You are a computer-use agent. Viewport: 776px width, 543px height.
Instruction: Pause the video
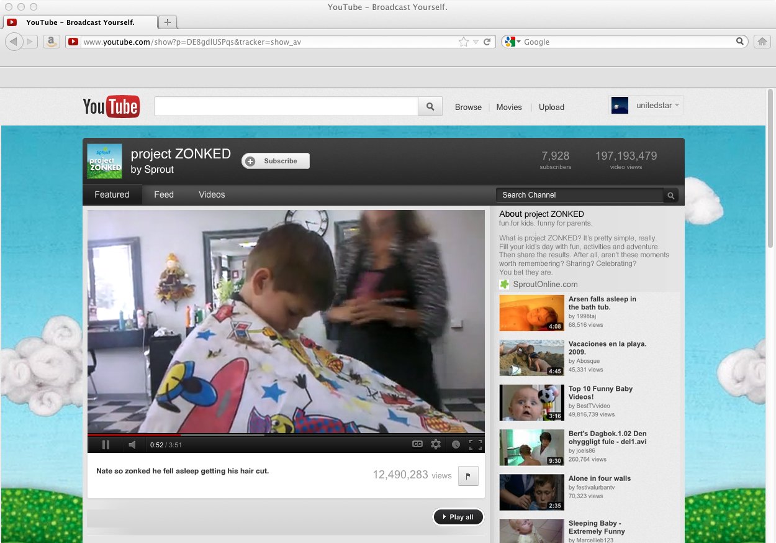[x=106, y=444]
